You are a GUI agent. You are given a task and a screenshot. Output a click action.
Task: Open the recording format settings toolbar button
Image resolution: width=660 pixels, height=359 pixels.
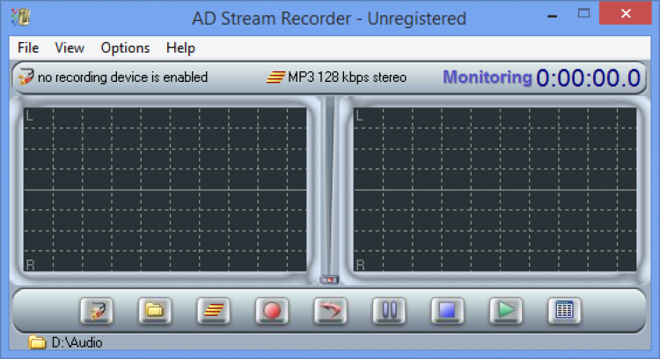pos(214,311)
